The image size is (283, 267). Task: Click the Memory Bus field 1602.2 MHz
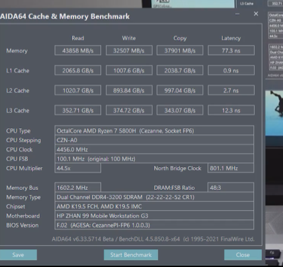[78, 188]
